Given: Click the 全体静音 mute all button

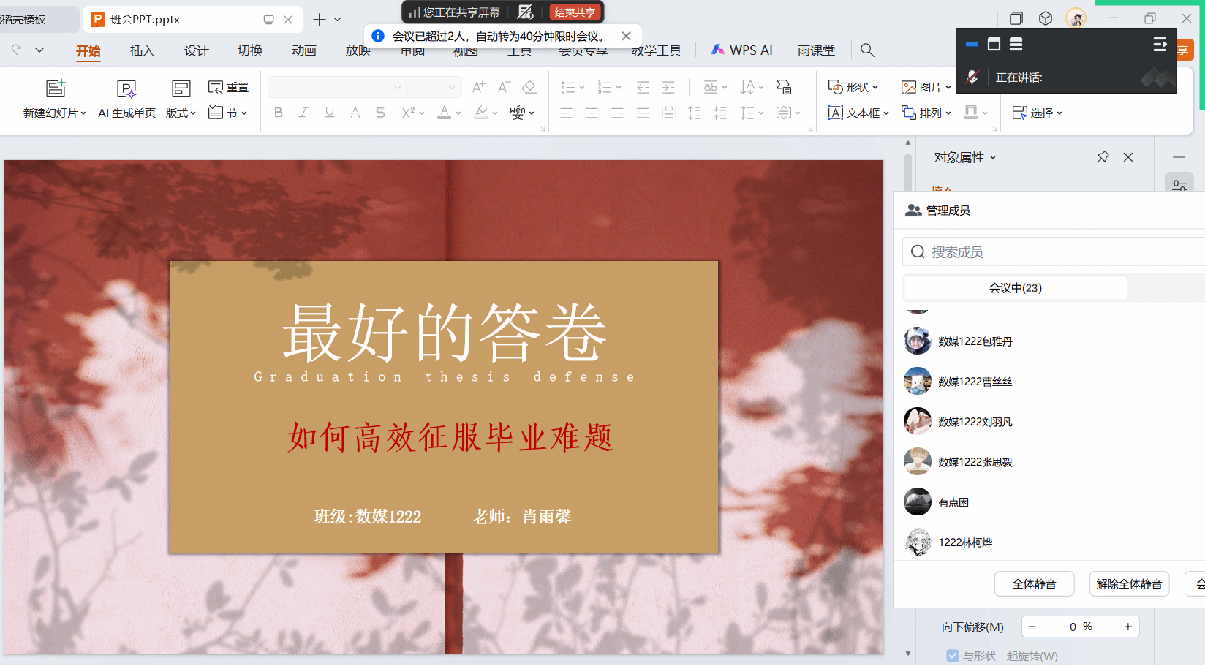Looking at the screenshot, I should [x=1034, y=584].
